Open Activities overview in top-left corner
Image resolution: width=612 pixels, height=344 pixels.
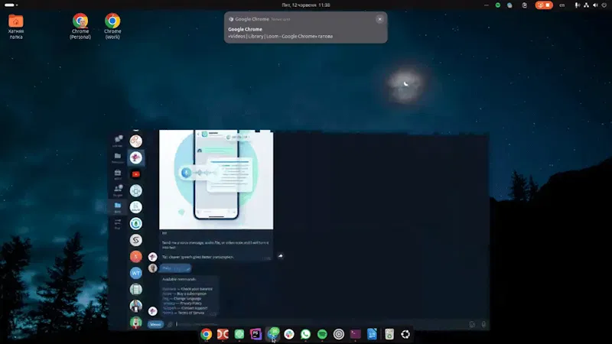11,5
